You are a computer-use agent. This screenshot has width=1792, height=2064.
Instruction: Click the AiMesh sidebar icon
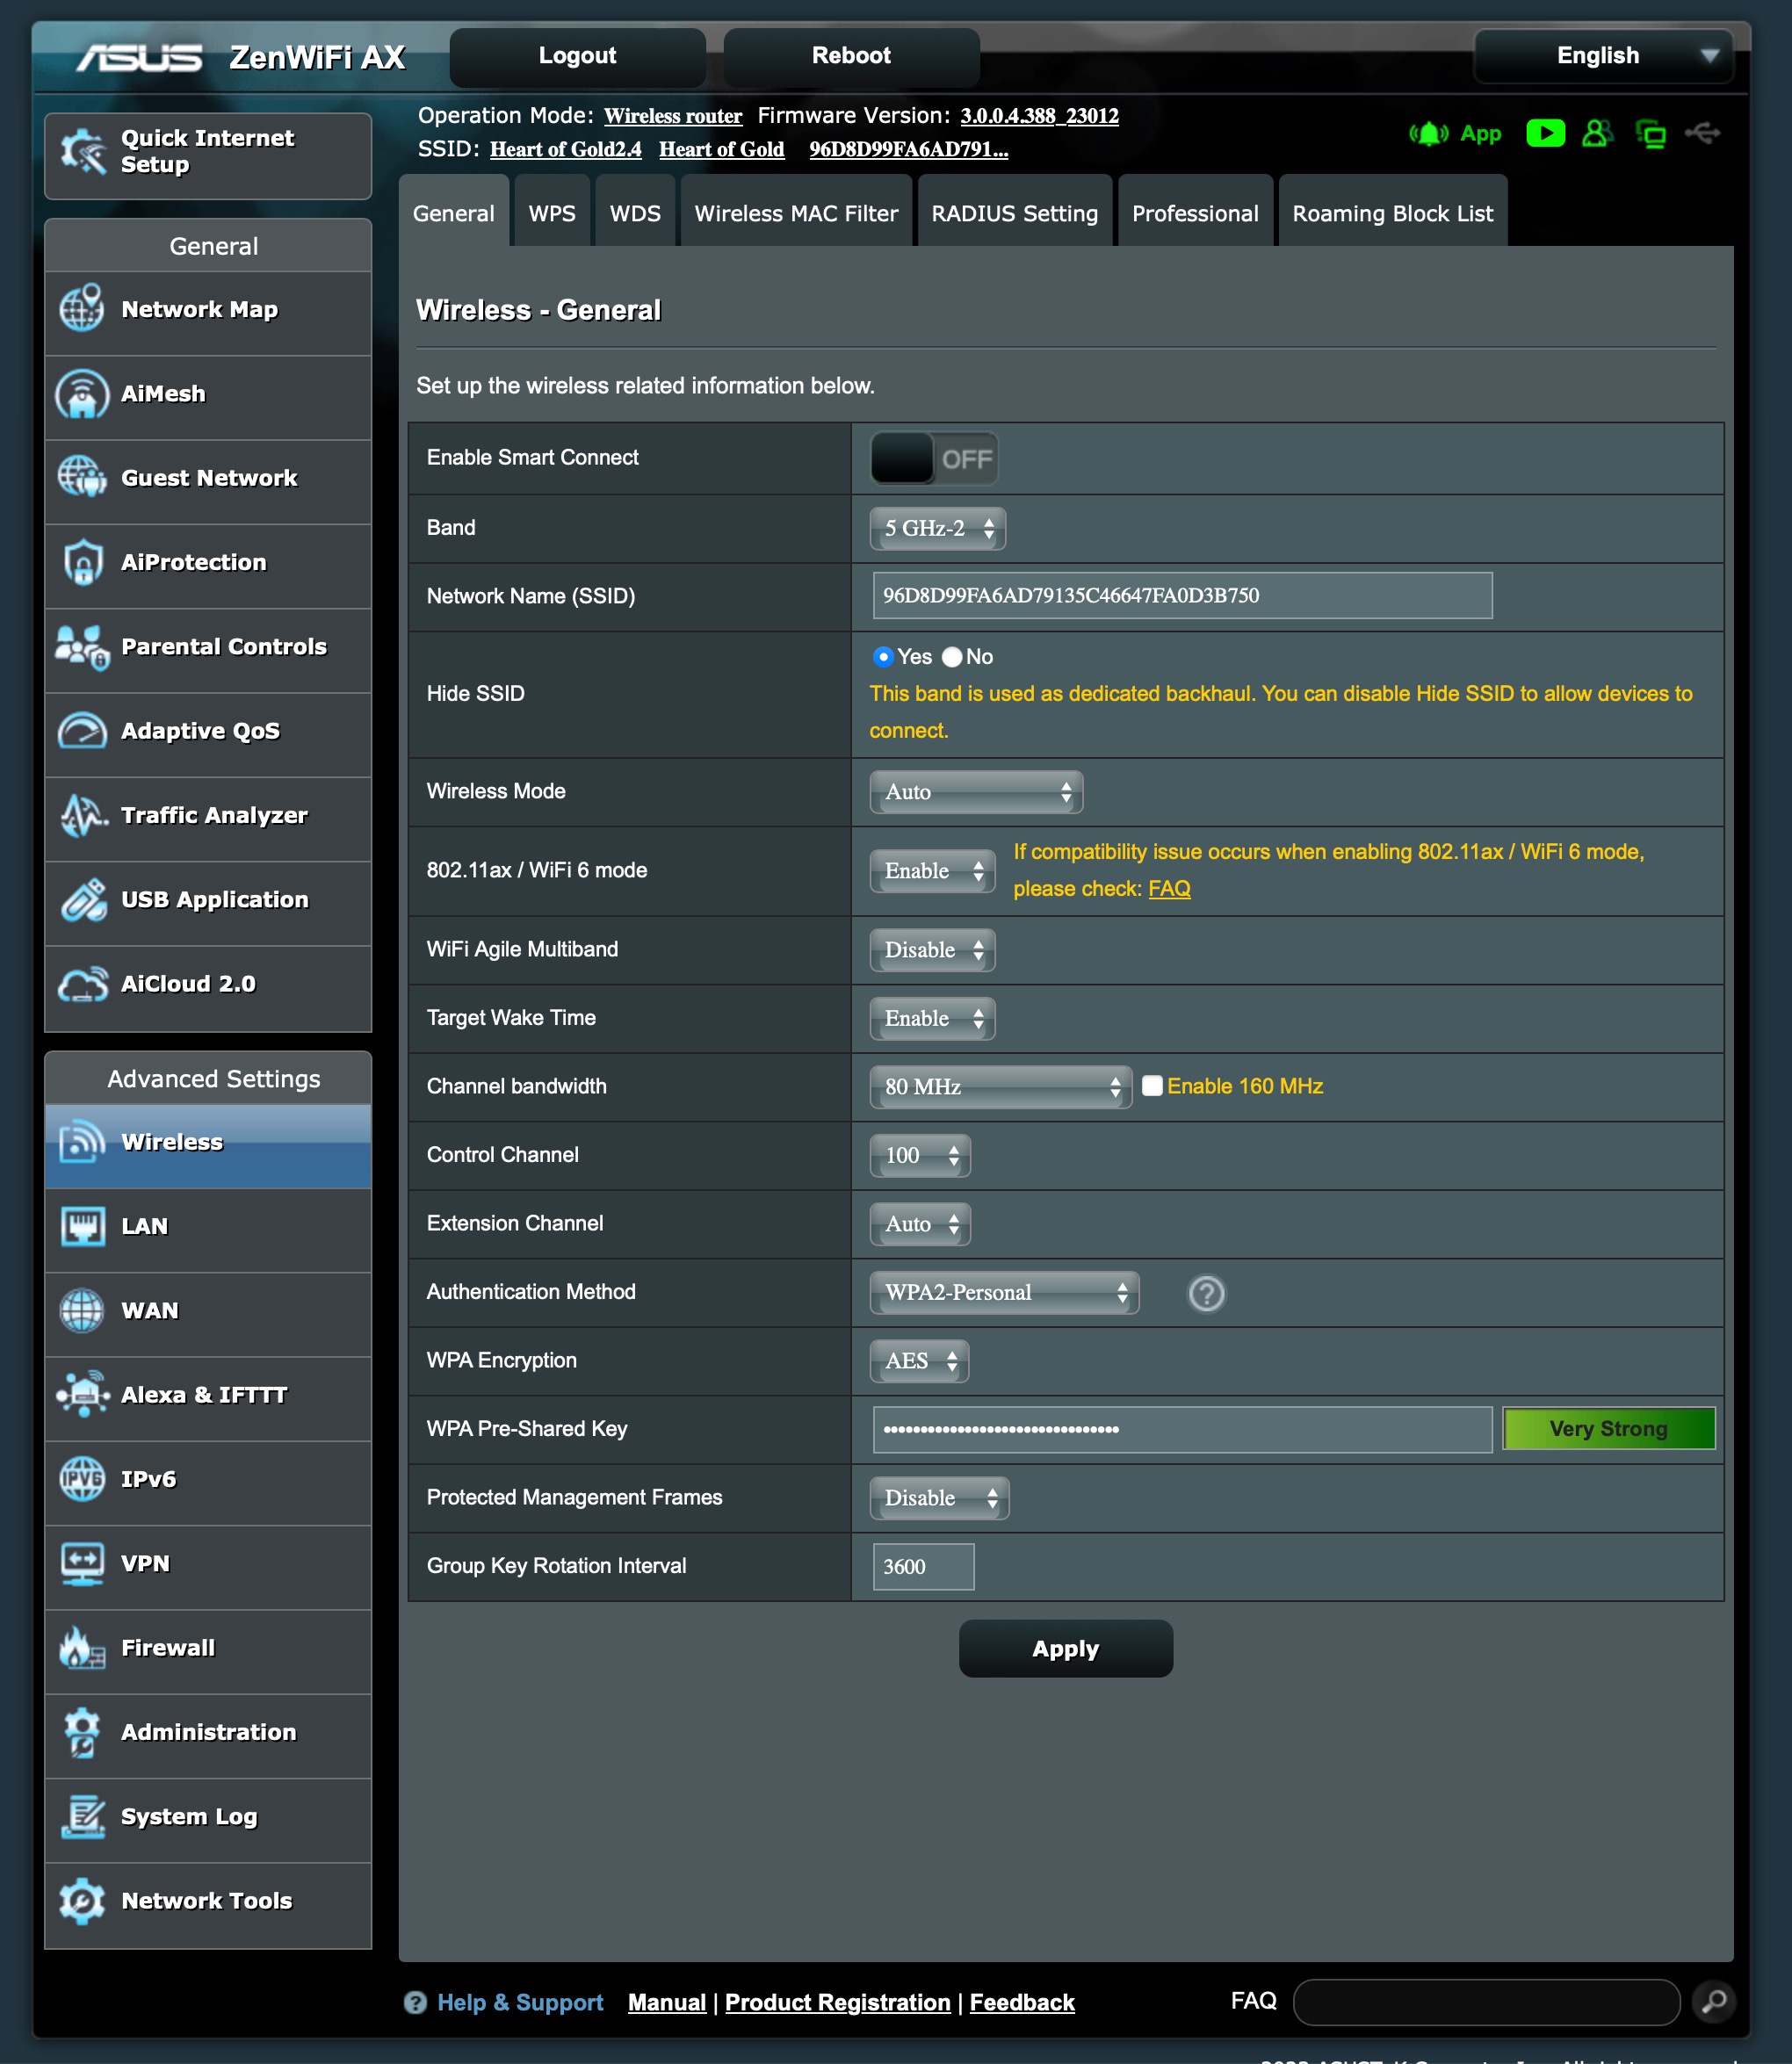point(82,394)
